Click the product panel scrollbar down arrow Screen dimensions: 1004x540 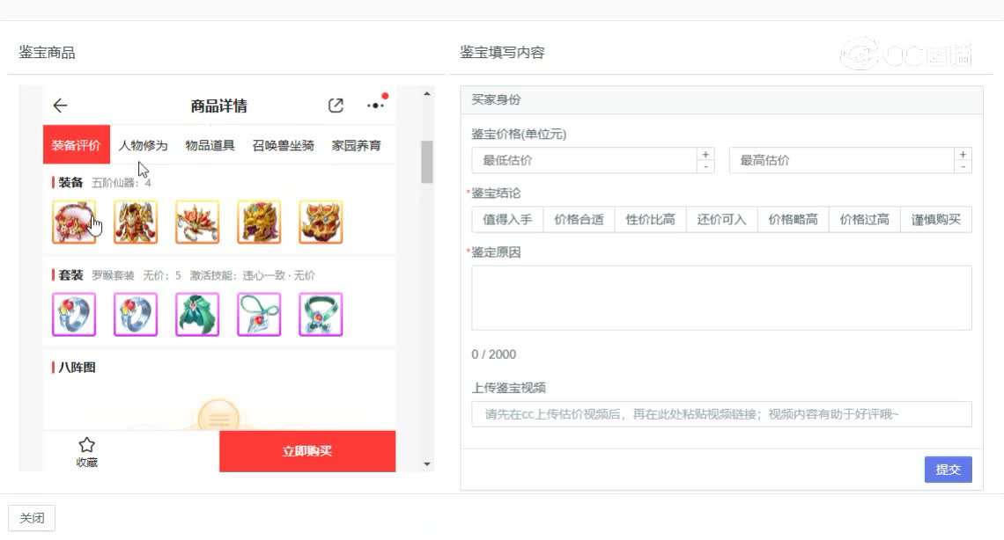(427, 464)
